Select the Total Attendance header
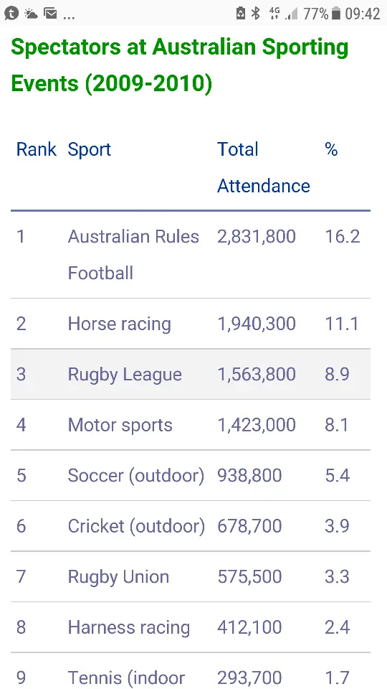 tap(264, 167)
